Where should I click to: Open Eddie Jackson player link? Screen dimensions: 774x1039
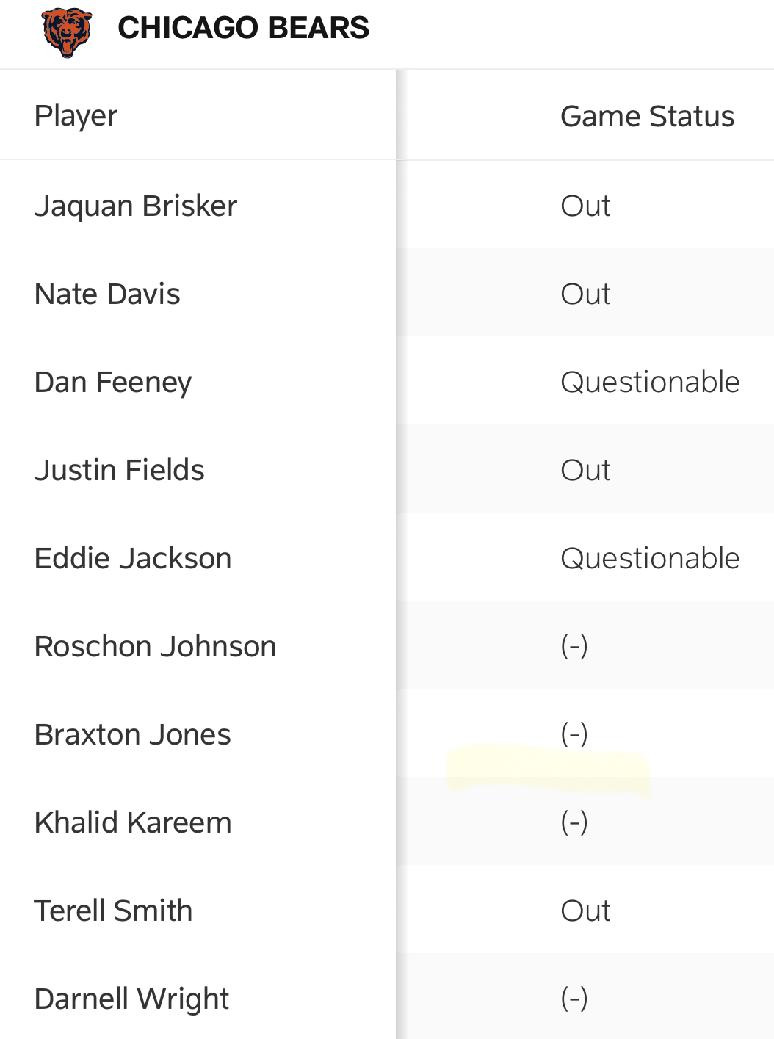click(x=133, y=558)
